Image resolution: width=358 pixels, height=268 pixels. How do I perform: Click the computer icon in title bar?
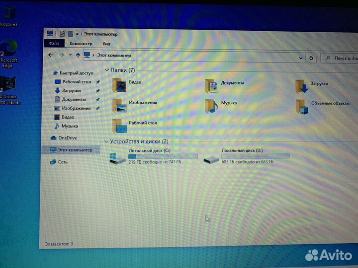(x=50, y=34)
